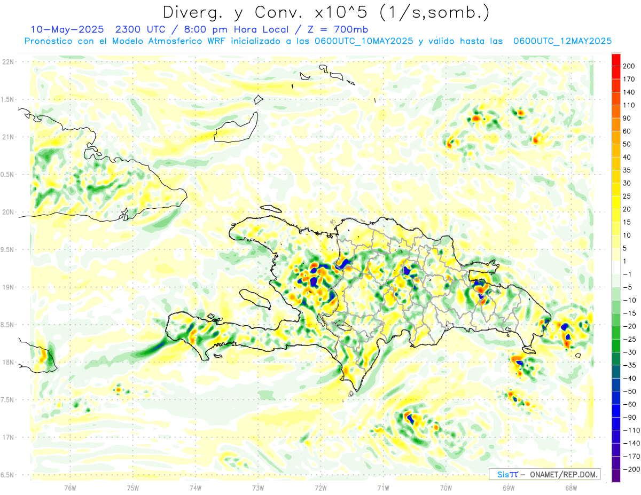Click the "-25" color scale value
The image size is (641, 495).
pos(630,340)
